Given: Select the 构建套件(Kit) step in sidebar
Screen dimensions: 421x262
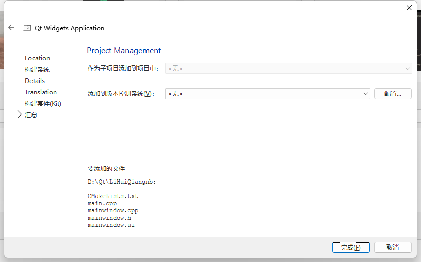Looking at the screenshot, I should [43, 103].
